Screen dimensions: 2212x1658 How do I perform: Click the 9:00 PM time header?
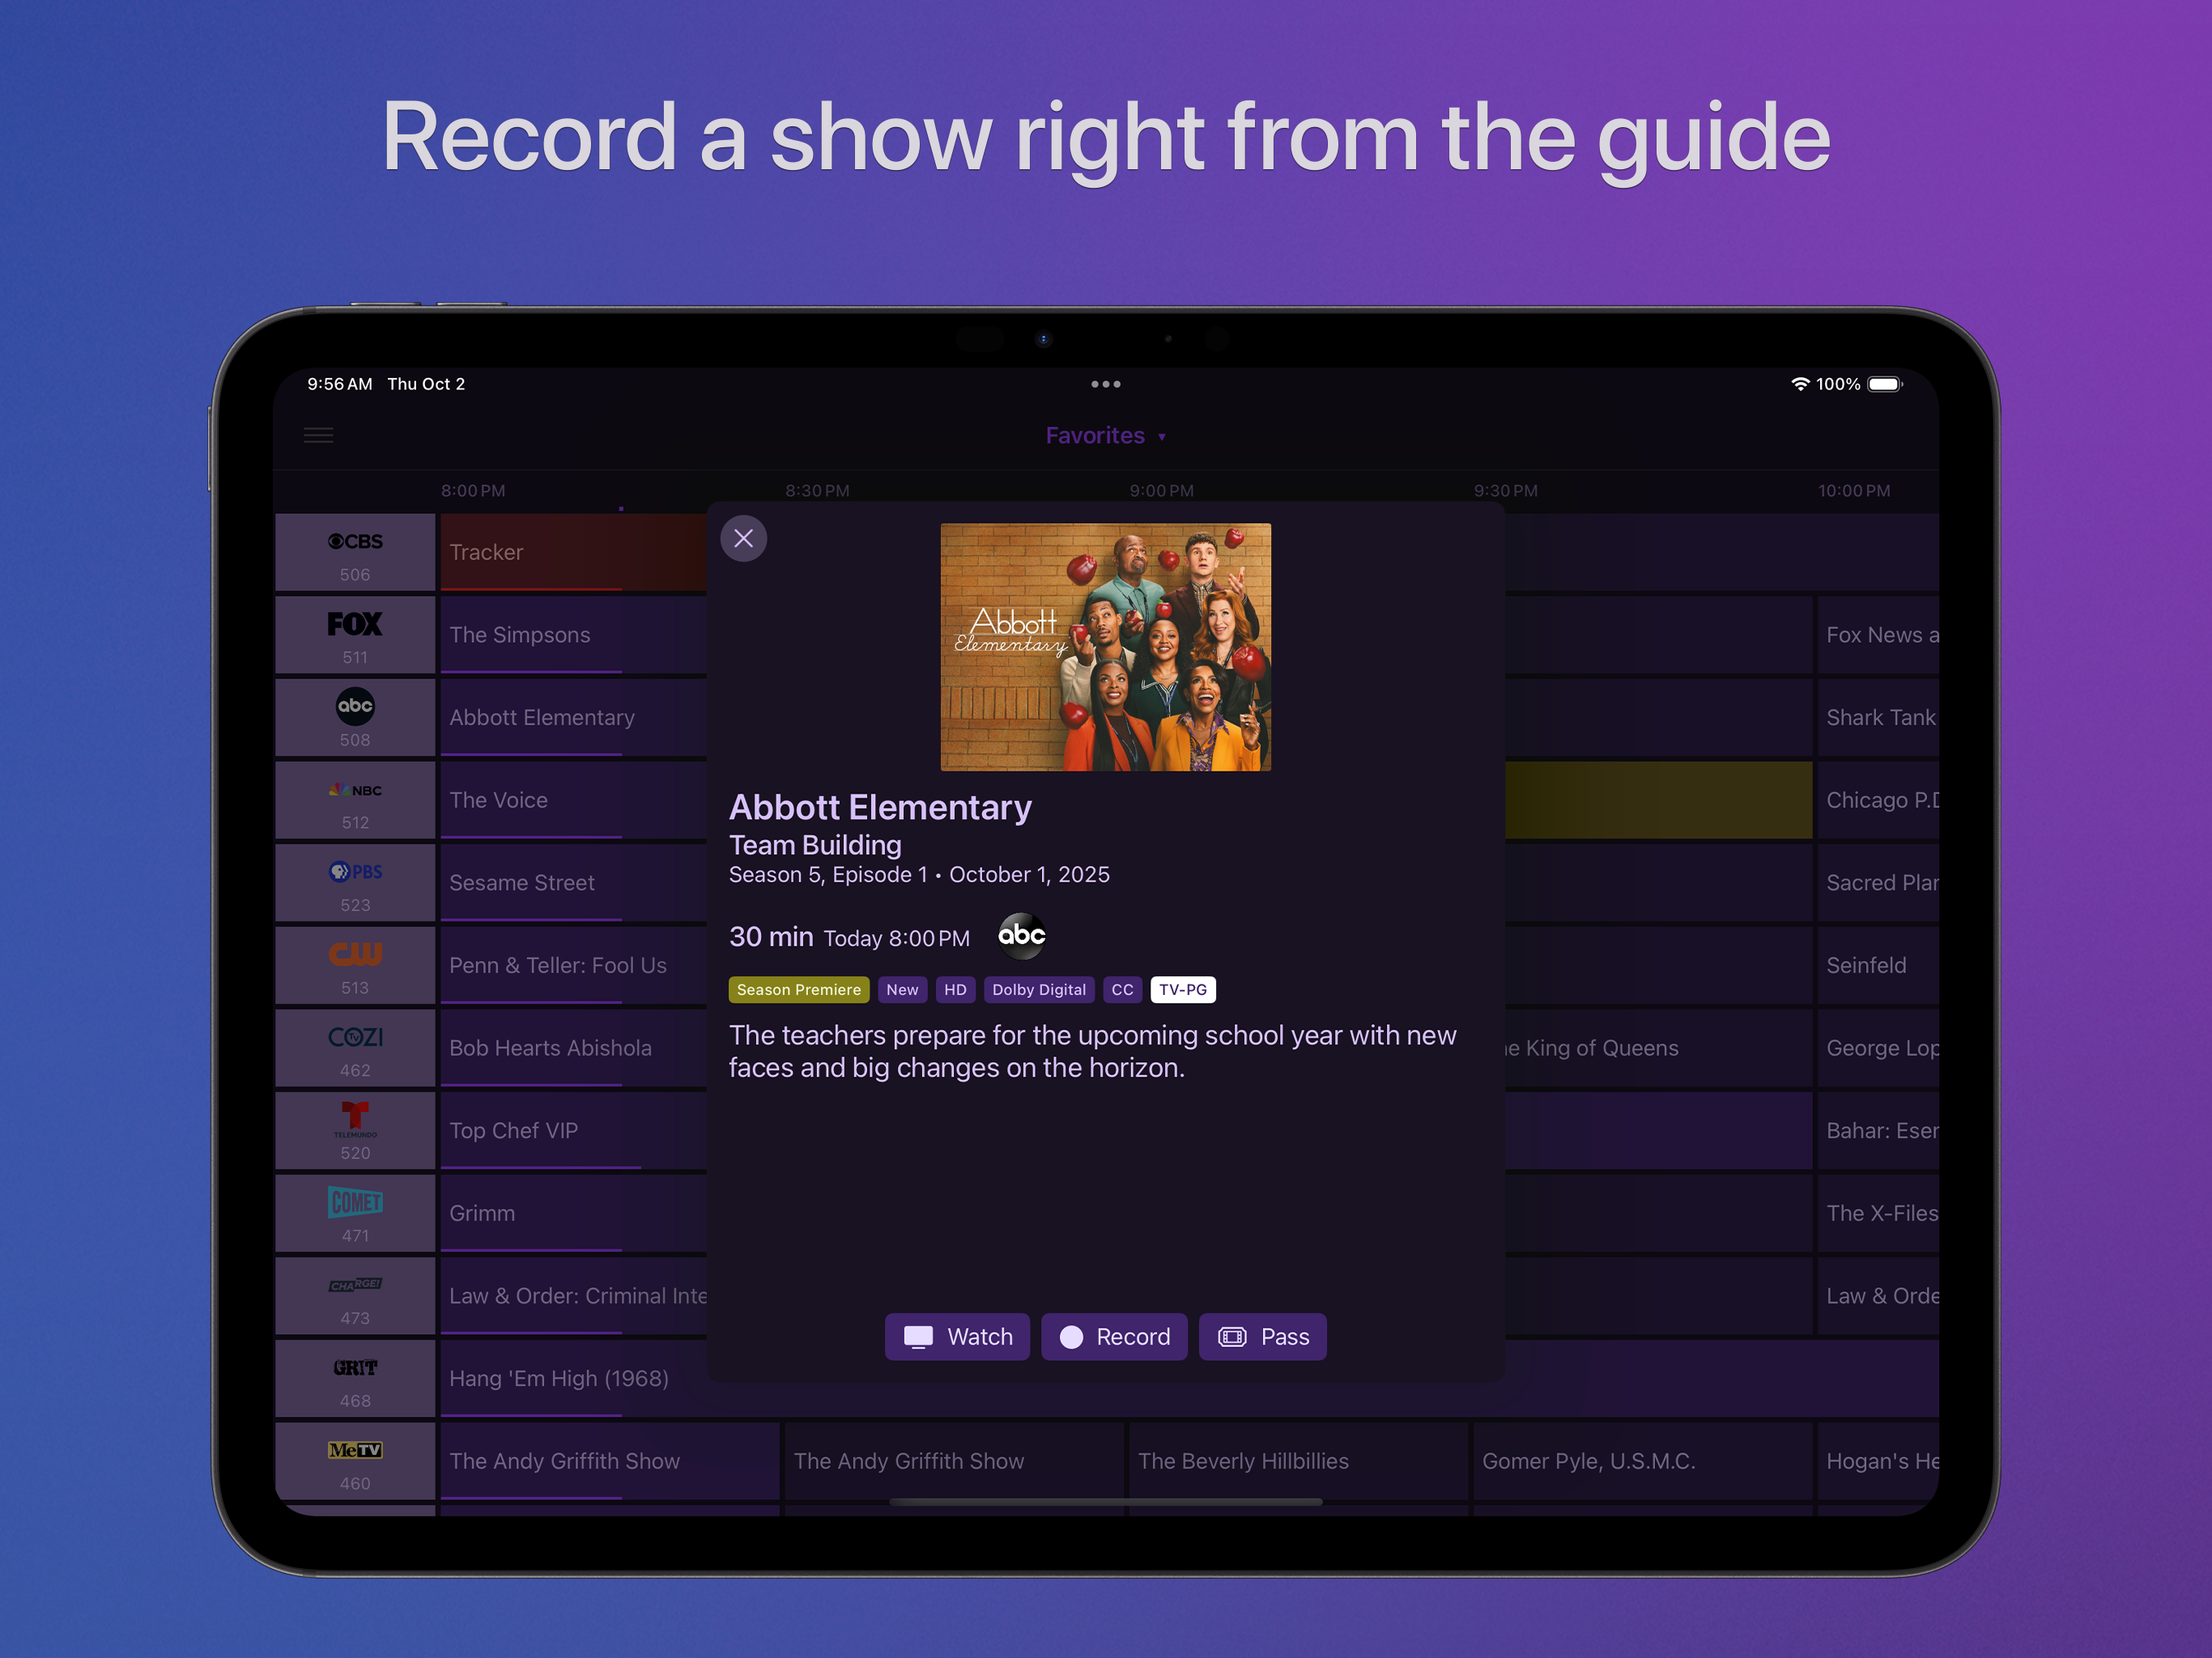[x=1161, y=491]
